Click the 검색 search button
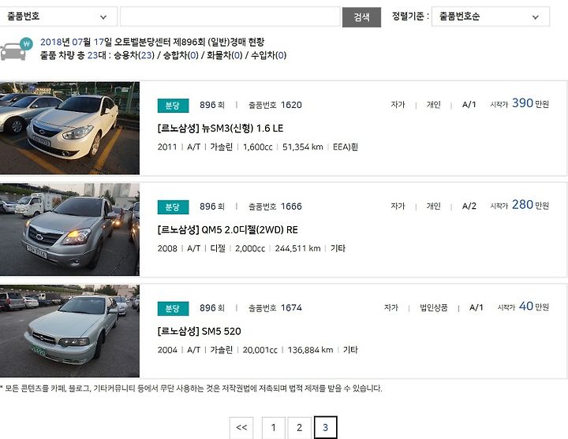Viewport: 568px width, 439px height. (361, 17)
